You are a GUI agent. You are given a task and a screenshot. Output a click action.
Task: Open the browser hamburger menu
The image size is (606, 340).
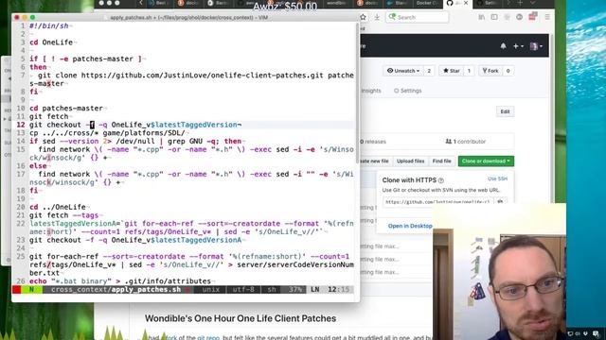point(547,17)
